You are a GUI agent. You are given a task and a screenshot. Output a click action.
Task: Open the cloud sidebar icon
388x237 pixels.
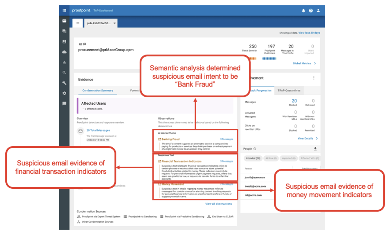pos(64,52)
